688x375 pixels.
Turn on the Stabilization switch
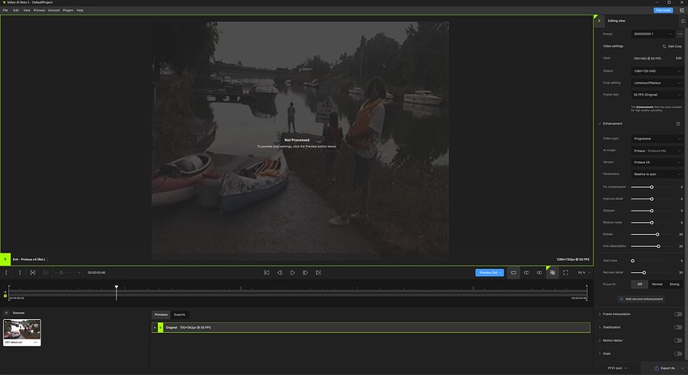[677, 327]
